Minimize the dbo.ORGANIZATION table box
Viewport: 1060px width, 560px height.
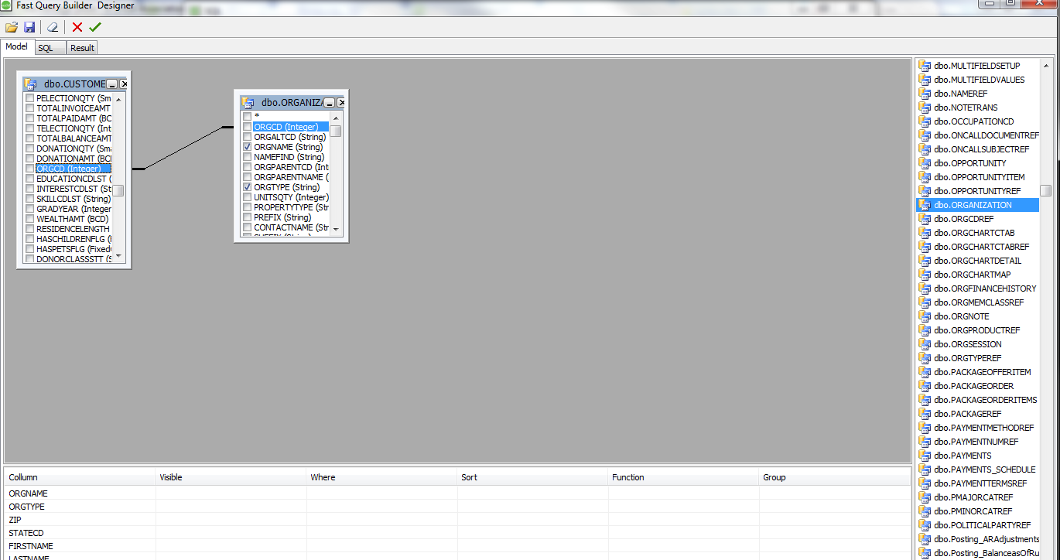330,103
